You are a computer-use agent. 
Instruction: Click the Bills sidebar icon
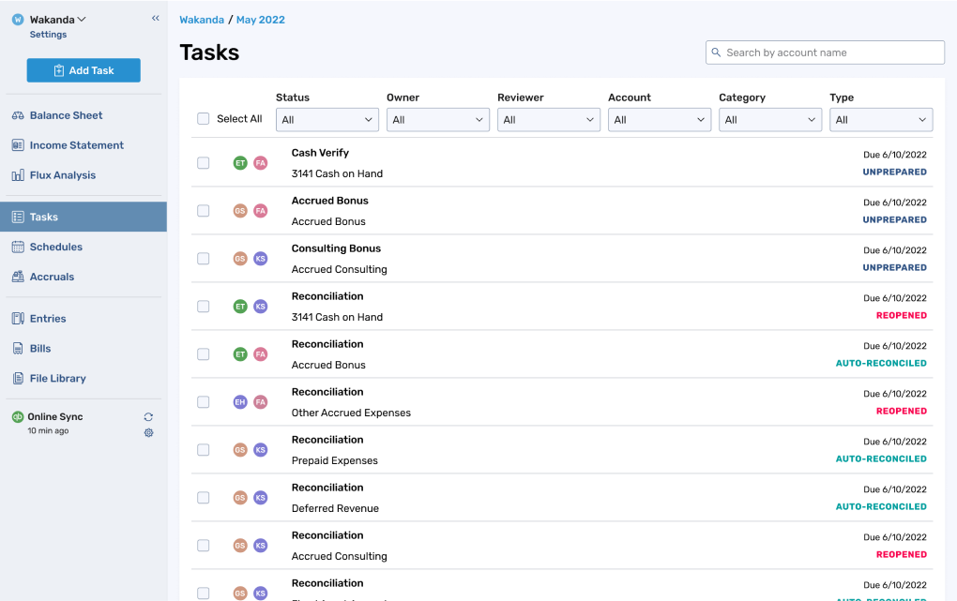[18, 348]
